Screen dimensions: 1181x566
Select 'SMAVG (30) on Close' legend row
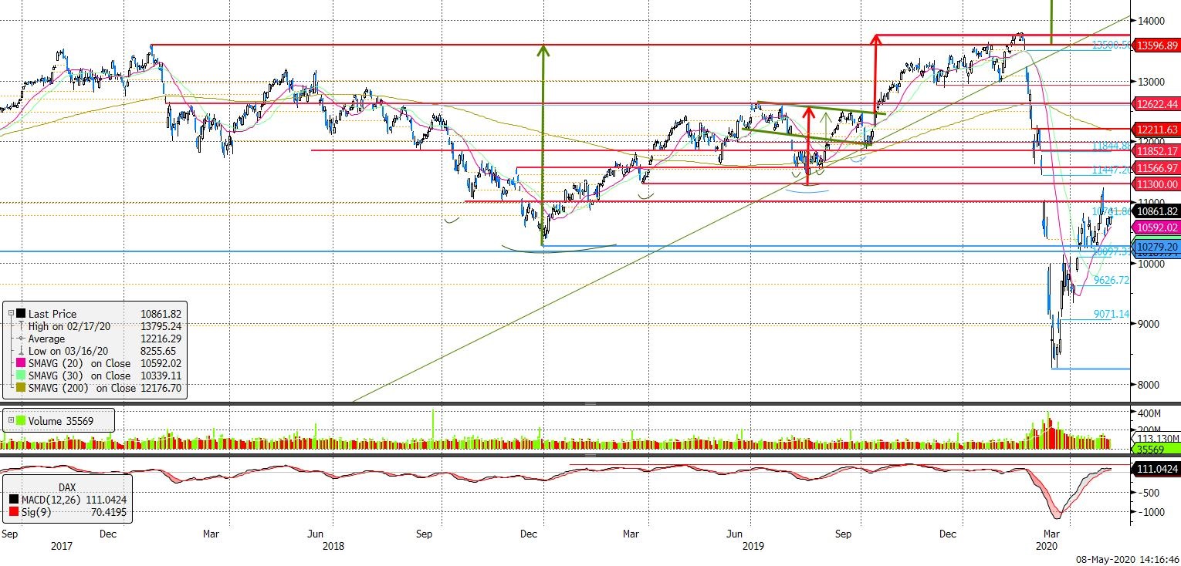pos(80,376)
